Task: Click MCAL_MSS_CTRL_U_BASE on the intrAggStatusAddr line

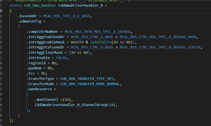Action: (92, 47)
